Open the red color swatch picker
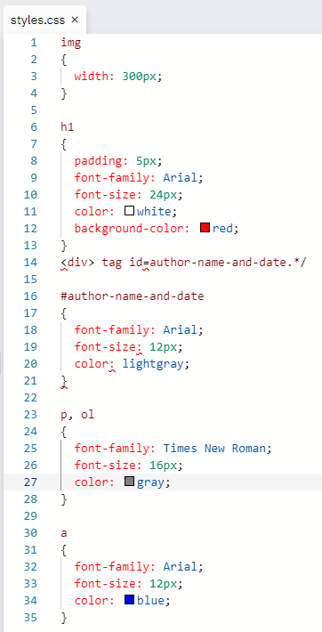 (205, 228)
